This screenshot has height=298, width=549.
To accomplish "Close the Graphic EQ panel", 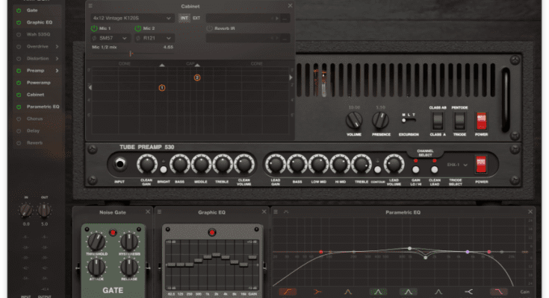I will tap(262, 212).
